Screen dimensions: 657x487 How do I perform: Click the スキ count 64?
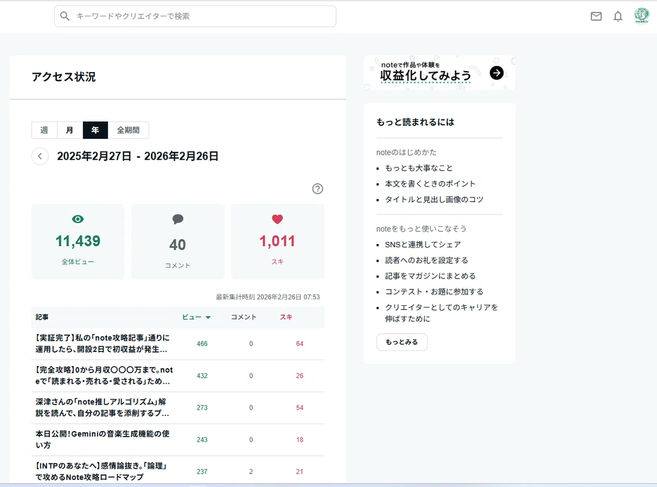tap(299, 344)
